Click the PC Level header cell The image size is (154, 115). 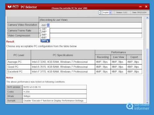coord(19,55)
